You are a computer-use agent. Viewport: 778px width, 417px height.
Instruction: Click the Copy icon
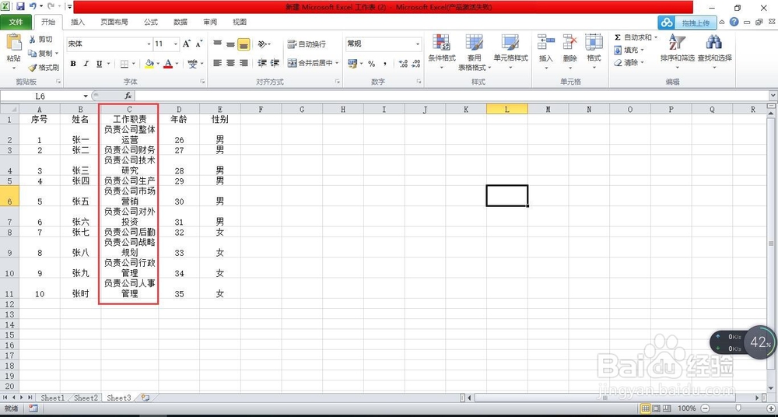(x=33, y=53)
